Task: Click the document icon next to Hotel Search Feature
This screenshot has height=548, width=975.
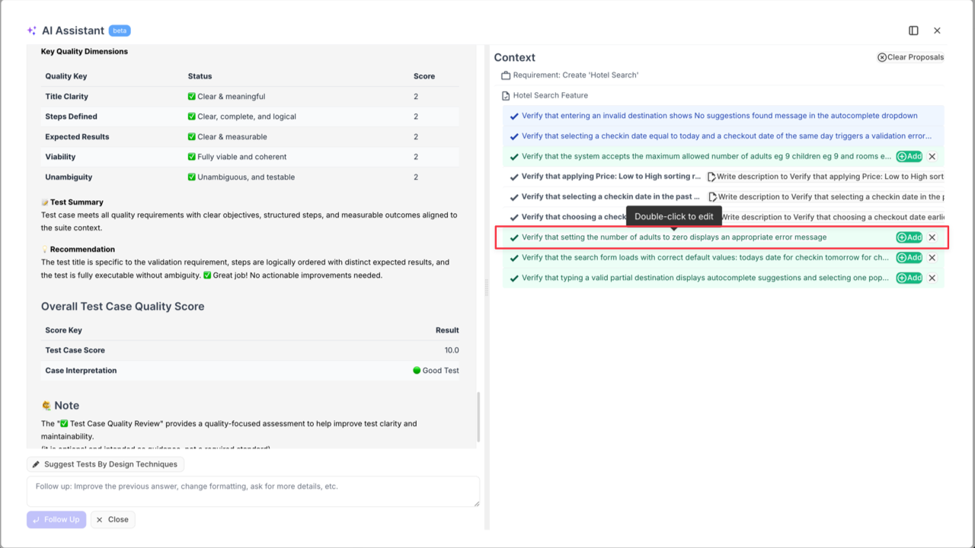Action: pos(505,95)
